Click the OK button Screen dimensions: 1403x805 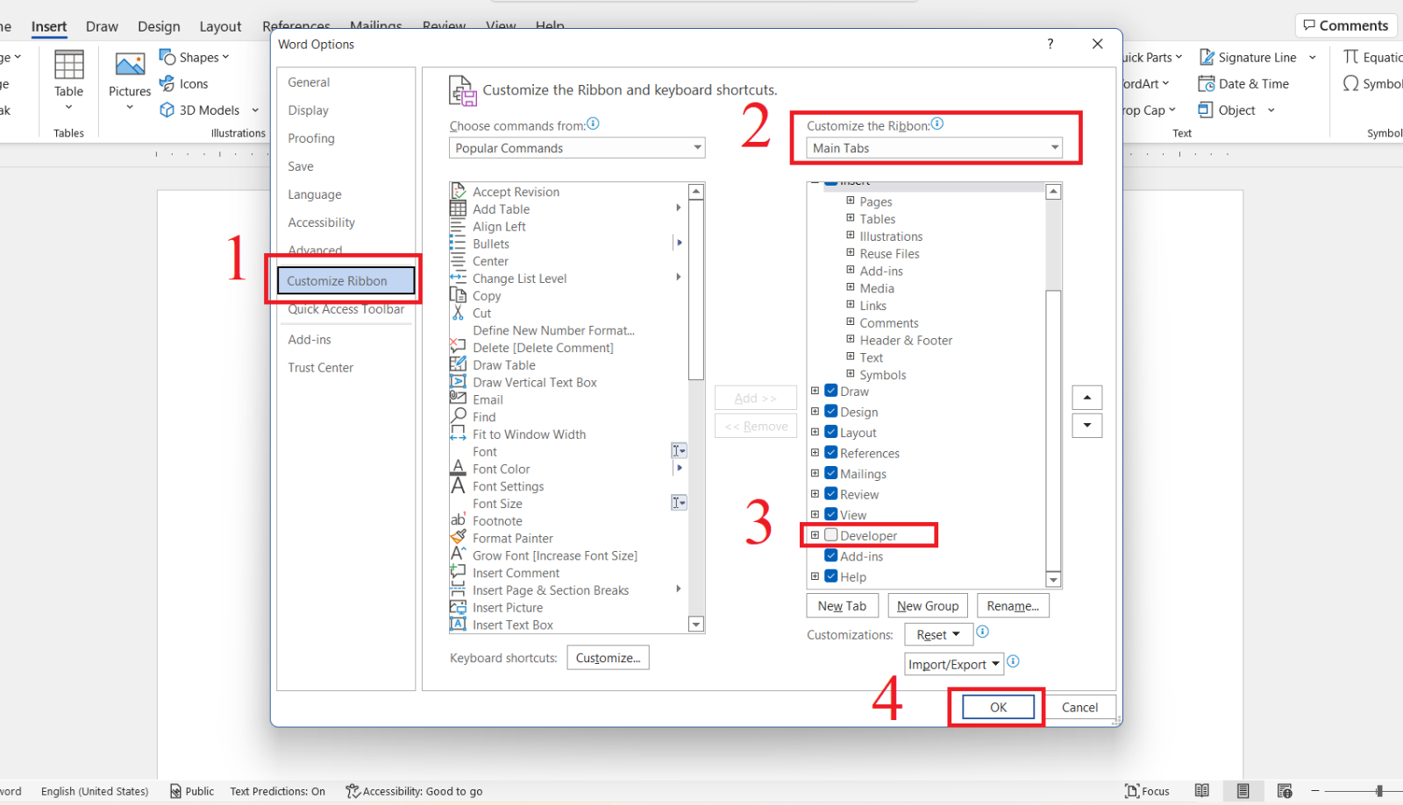998,707
